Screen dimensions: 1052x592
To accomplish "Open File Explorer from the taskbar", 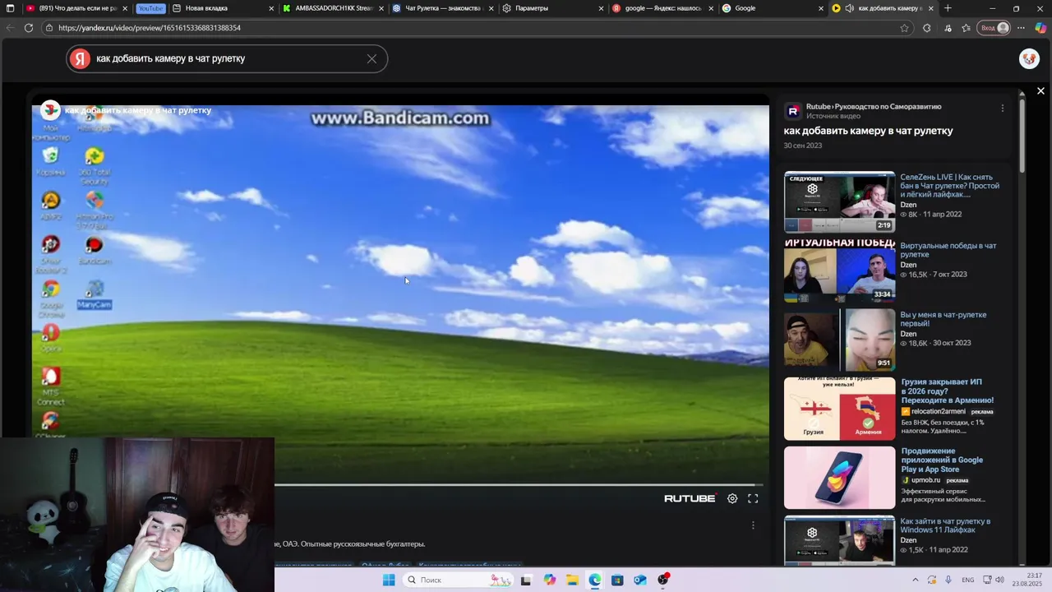I will tap(572, 580).
